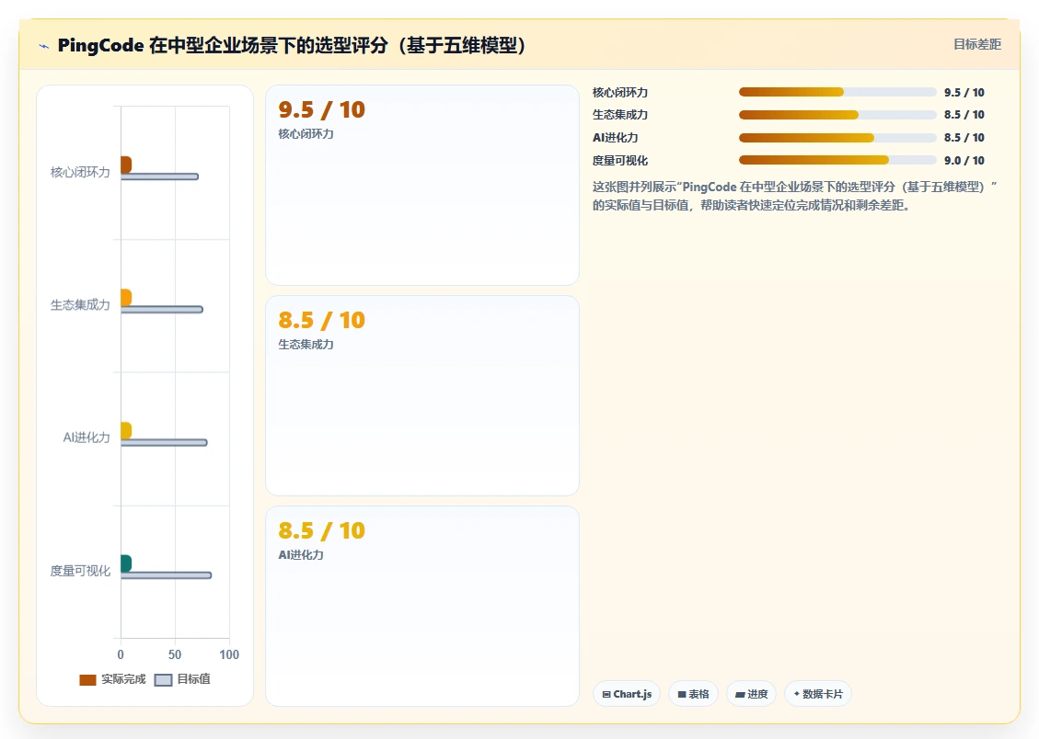This screenshot has width=1039, height=739.
Task: Click the AI进化力 progress bar
Action: [x=837, y=138]
